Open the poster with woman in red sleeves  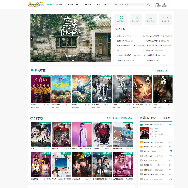pyautogui.click(x=61, y=135)
